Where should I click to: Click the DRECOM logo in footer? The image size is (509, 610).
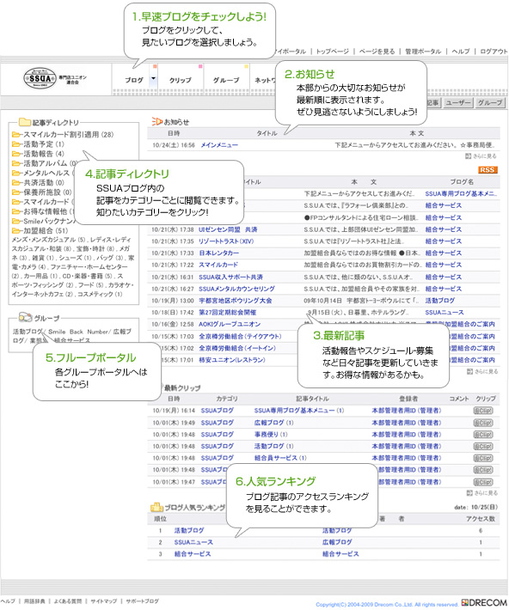pos(484,603)
